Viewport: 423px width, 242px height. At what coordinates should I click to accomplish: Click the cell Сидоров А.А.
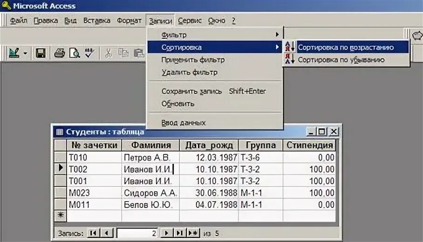click(150, 193)
